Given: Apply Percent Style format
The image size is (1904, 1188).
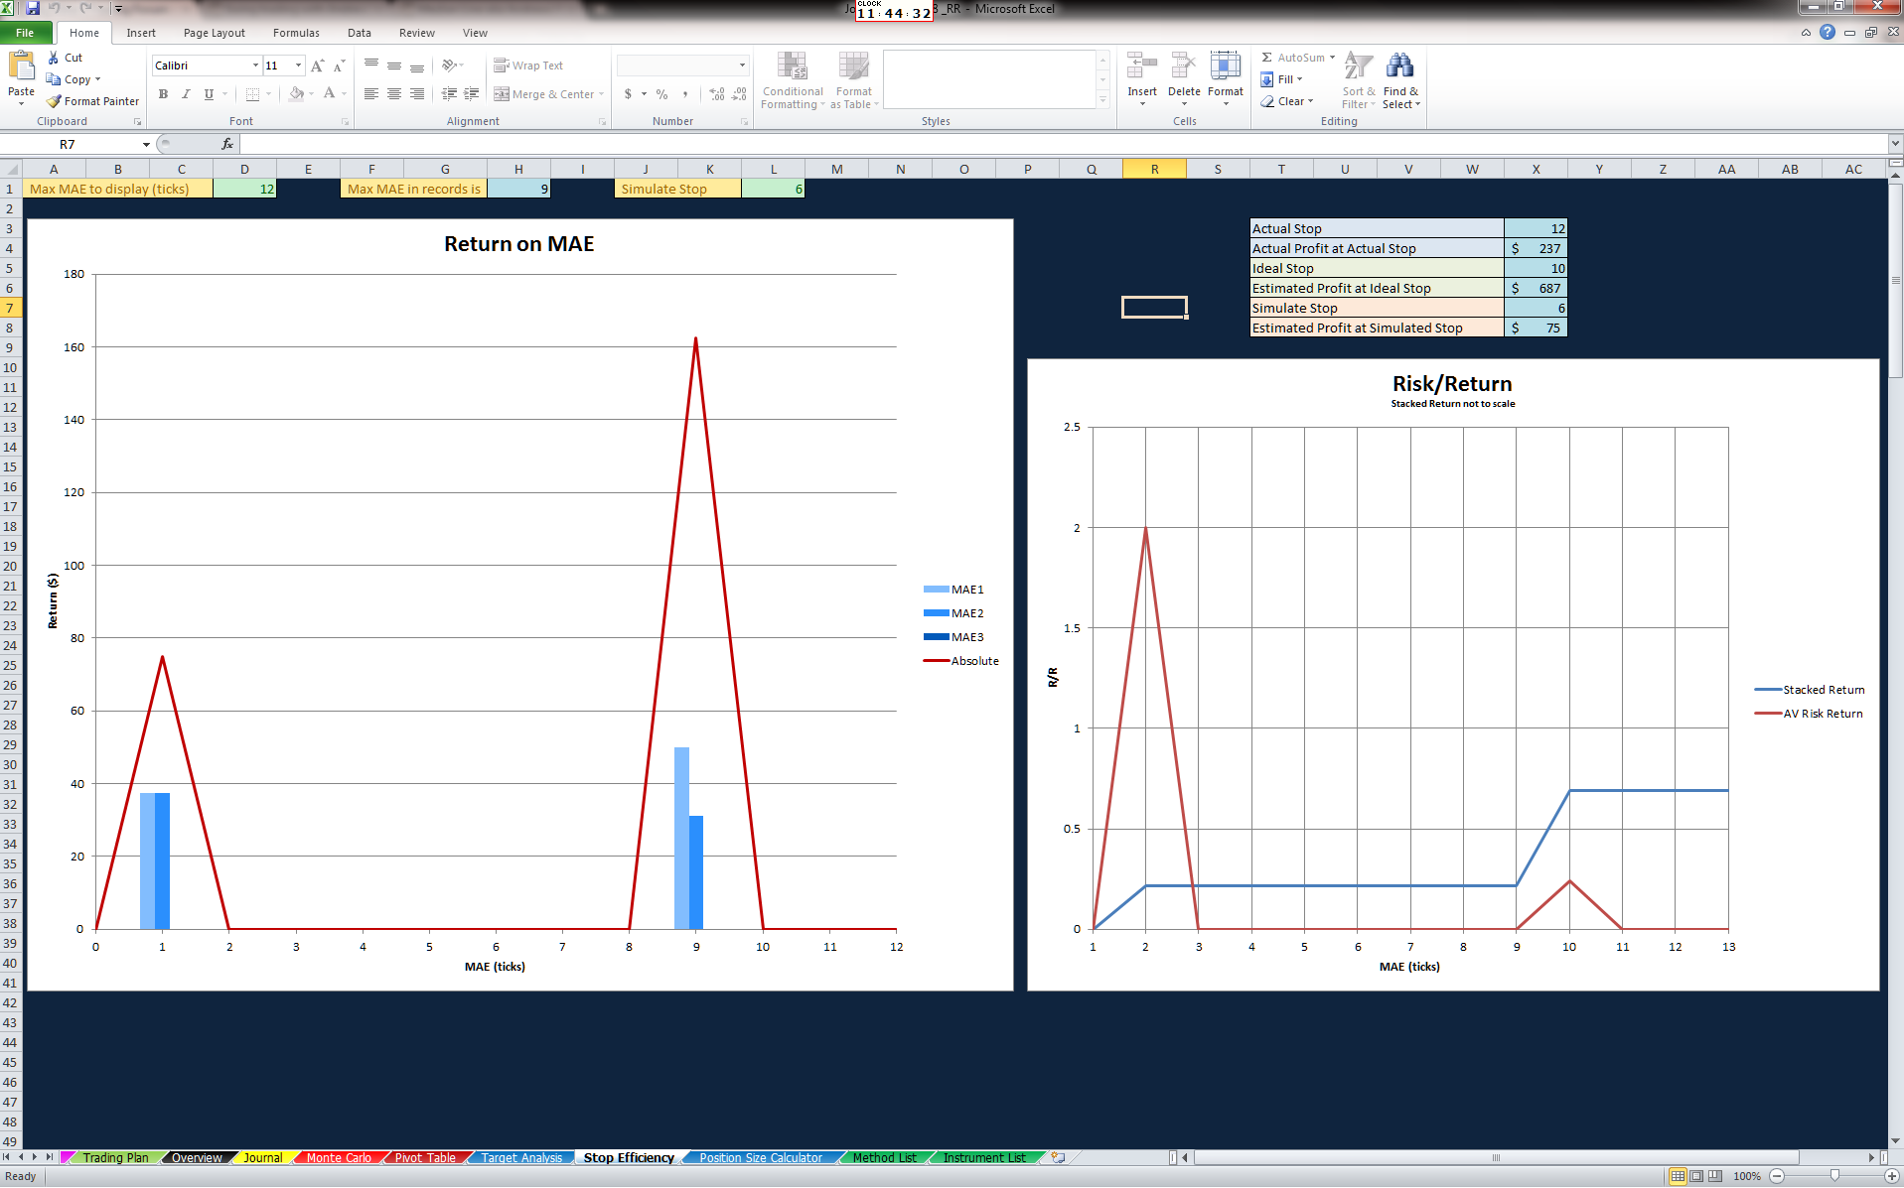Looking at the screenshot, I should 661,94.
